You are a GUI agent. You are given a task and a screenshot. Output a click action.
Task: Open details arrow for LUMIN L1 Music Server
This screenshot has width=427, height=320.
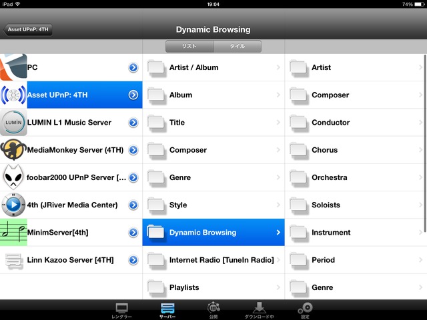(133, 123)
